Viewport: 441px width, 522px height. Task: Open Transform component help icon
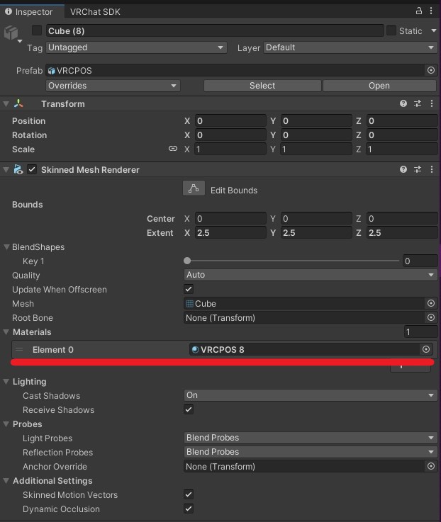403,103
